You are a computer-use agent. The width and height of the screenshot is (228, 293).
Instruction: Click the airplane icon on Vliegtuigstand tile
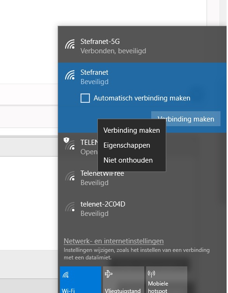[x=109, y=274]
